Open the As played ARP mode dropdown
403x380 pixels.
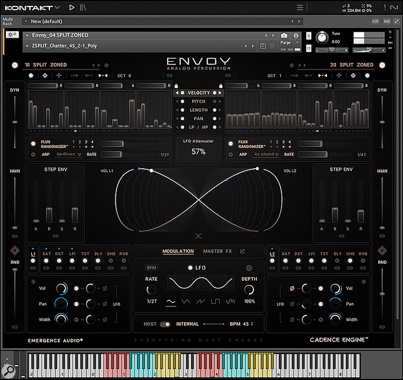coord(266,155)
